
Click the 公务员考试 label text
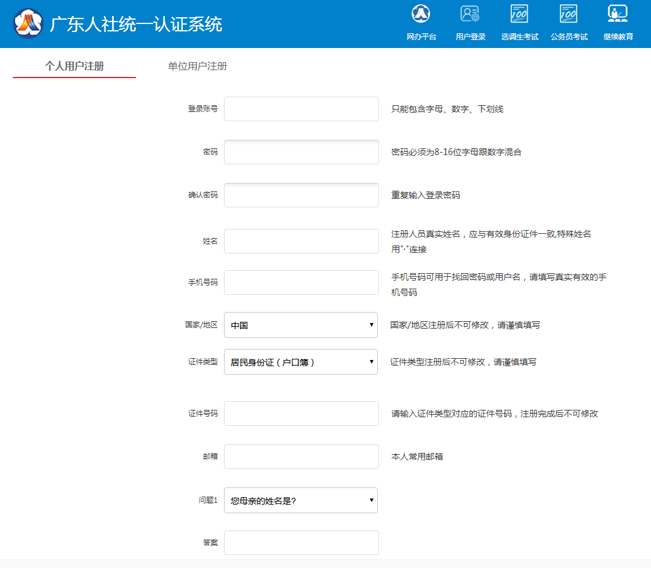(569, 37)
